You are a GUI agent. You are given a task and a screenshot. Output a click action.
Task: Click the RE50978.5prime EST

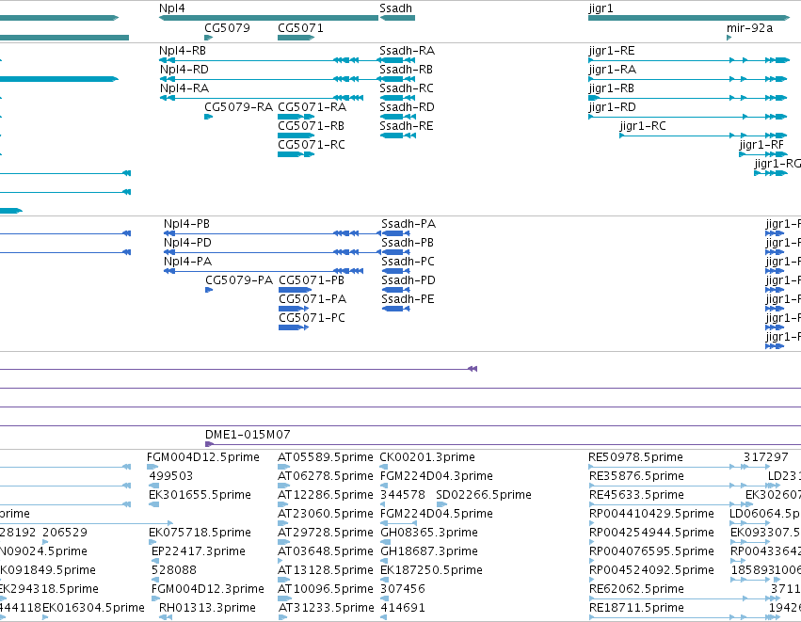point(636,457)
